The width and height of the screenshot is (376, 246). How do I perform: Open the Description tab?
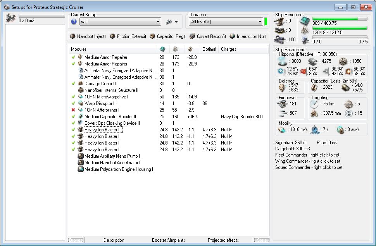point(114,240)
